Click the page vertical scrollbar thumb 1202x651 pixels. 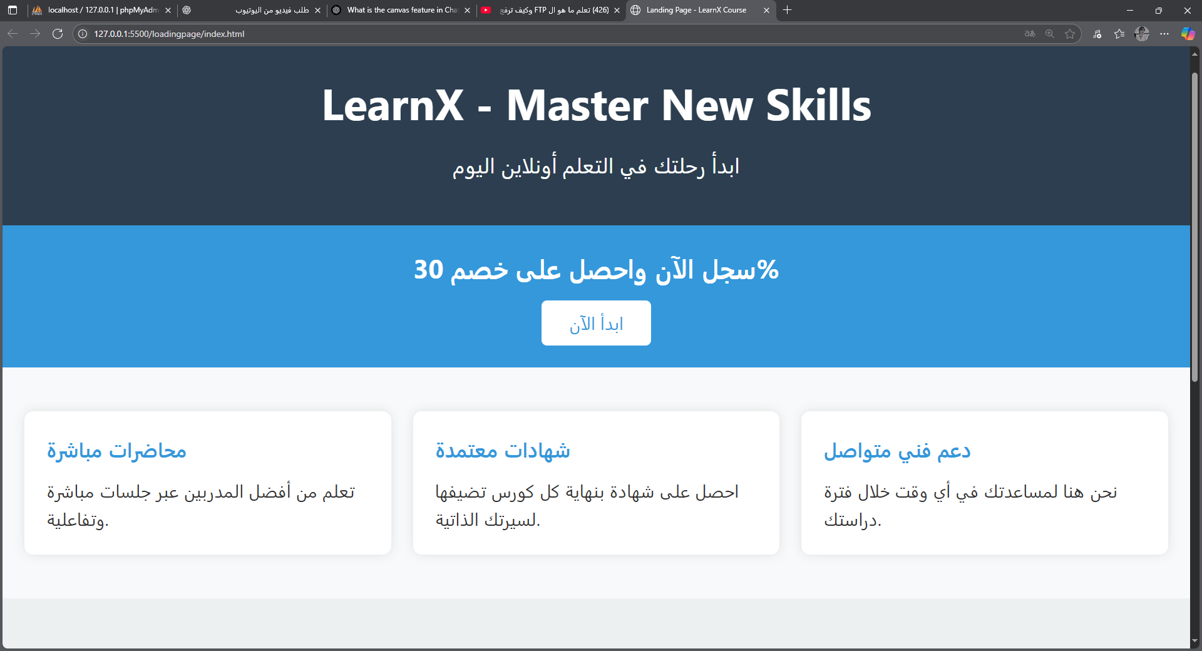[1194, 227]
